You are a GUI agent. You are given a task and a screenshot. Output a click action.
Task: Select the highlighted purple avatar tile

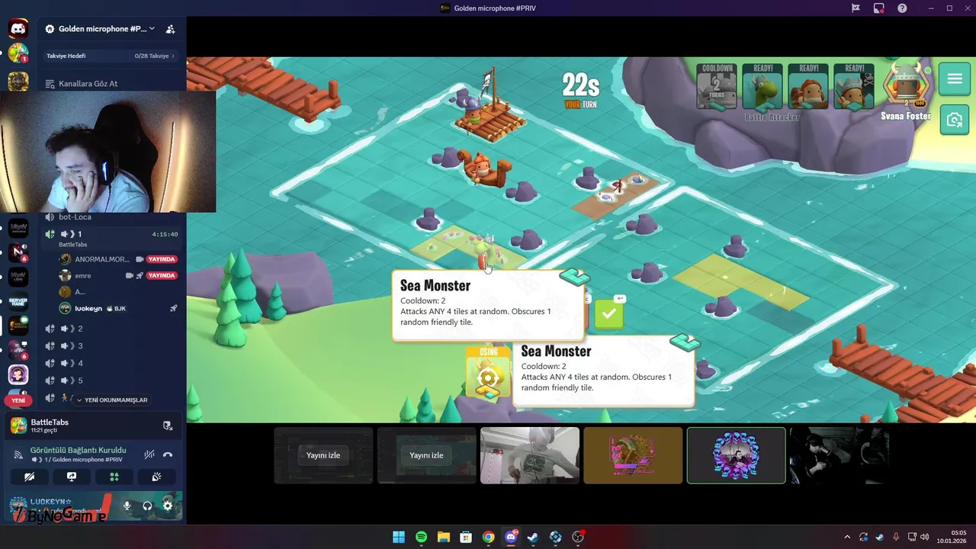tap(736, 455)
